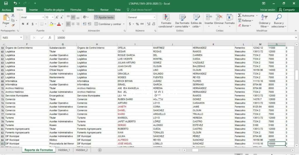
Task: Click the Compartir share button
Action: (287, 10)
